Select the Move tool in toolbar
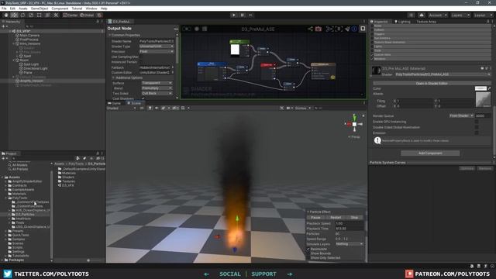This screenshot has height=279, width=496. coord(14,15)
